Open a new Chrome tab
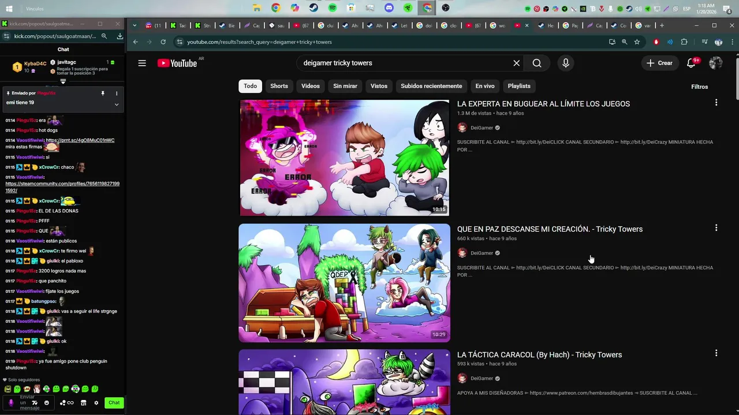Screen dimensions: 739x415 pos(662,25)
